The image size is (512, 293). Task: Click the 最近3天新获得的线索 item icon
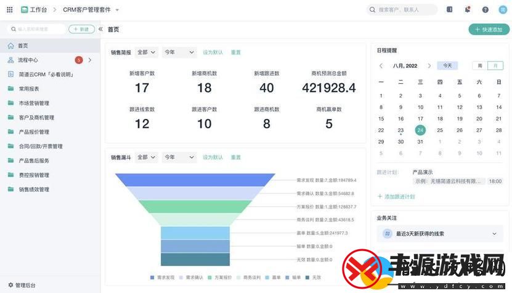(388, 234)
